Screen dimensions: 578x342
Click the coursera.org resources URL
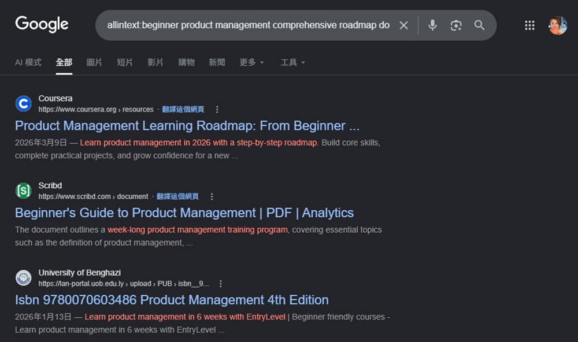[96, 109]
